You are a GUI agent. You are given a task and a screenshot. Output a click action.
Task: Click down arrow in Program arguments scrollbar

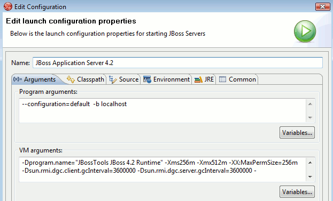(x=310, y=117)
